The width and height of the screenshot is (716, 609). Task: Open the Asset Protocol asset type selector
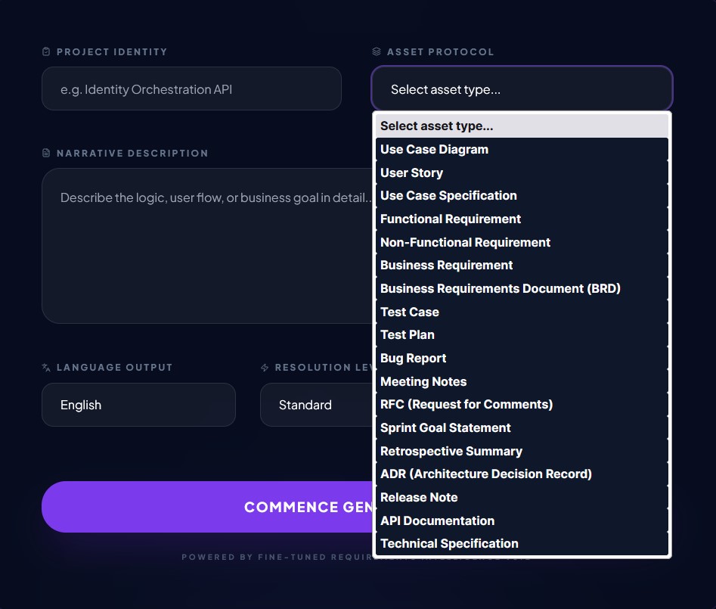(x=522, y=89)
